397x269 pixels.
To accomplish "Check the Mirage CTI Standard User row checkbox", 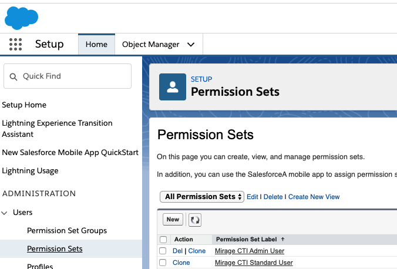I will point(163,263).
